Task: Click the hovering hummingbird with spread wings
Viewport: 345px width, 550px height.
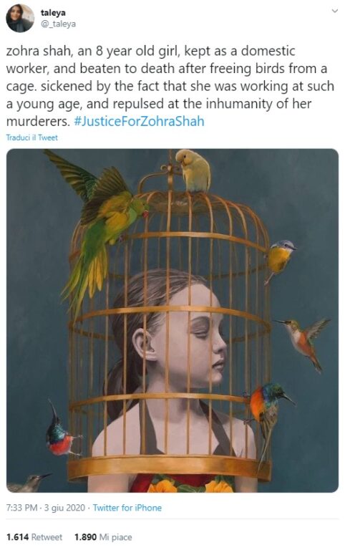Action: (x=303, y=341)
